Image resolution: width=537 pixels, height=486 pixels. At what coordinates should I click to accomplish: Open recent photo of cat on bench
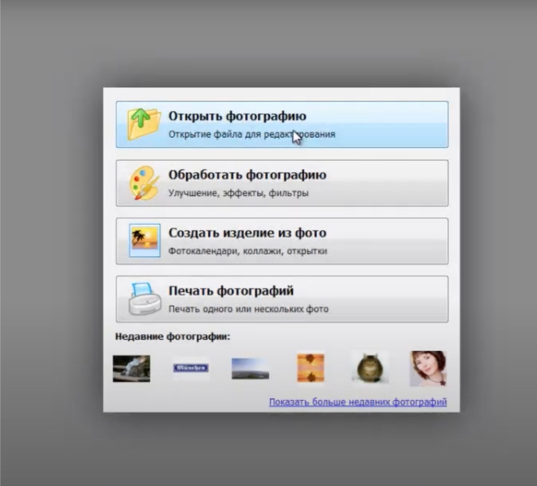[x=132, y=369]
